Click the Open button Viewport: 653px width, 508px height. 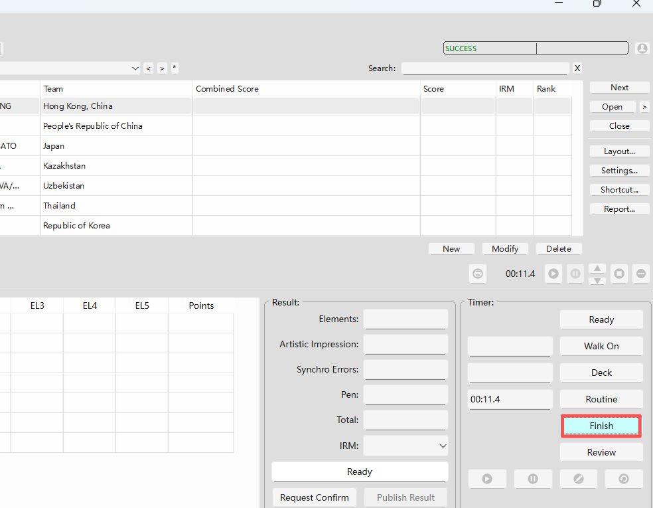tap(612, 107)
